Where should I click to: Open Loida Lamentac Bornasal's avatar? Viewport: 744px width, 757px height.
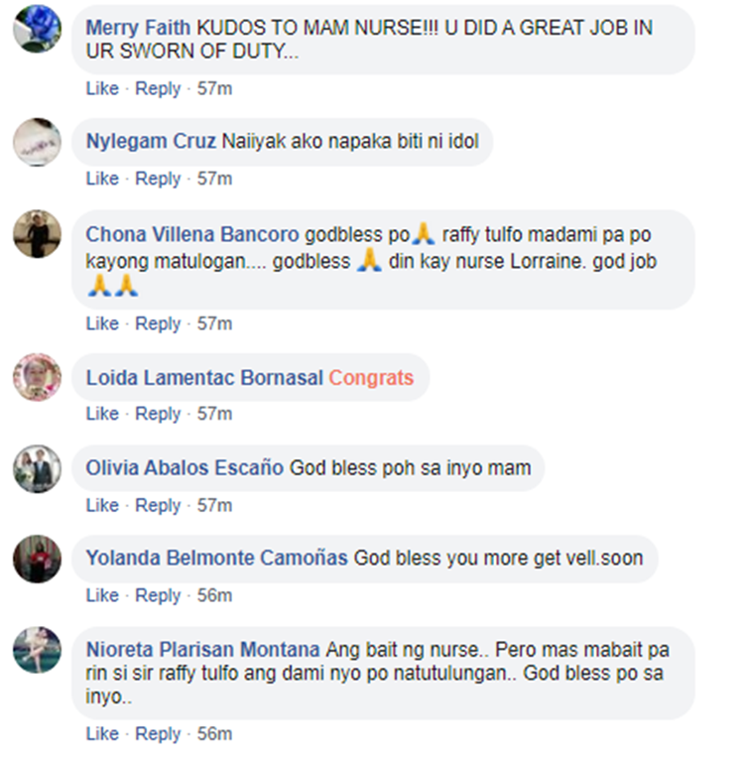[37, 377]
